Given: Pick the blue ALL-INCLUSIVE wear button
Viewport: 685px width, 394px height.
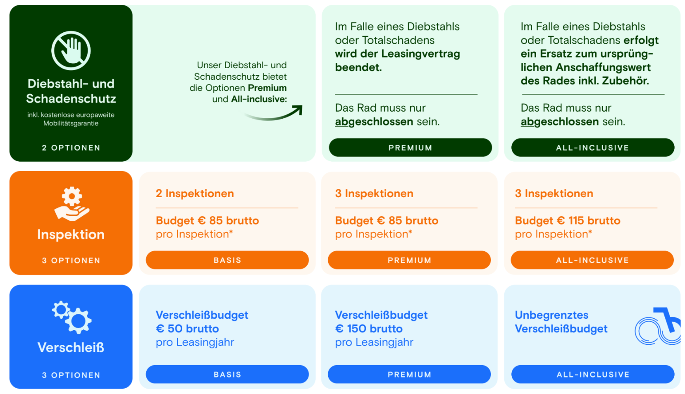Looking at the screenshot, I should coord(593,374).
